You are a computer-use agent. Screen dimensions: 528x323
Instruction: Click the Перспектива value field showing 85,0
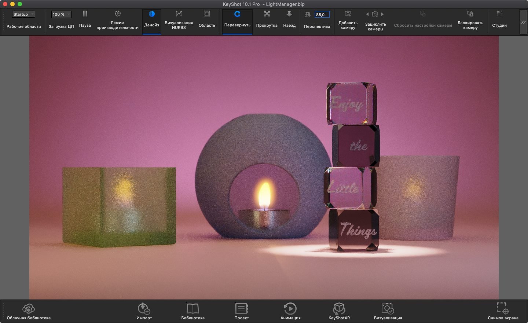coord(322,14)
